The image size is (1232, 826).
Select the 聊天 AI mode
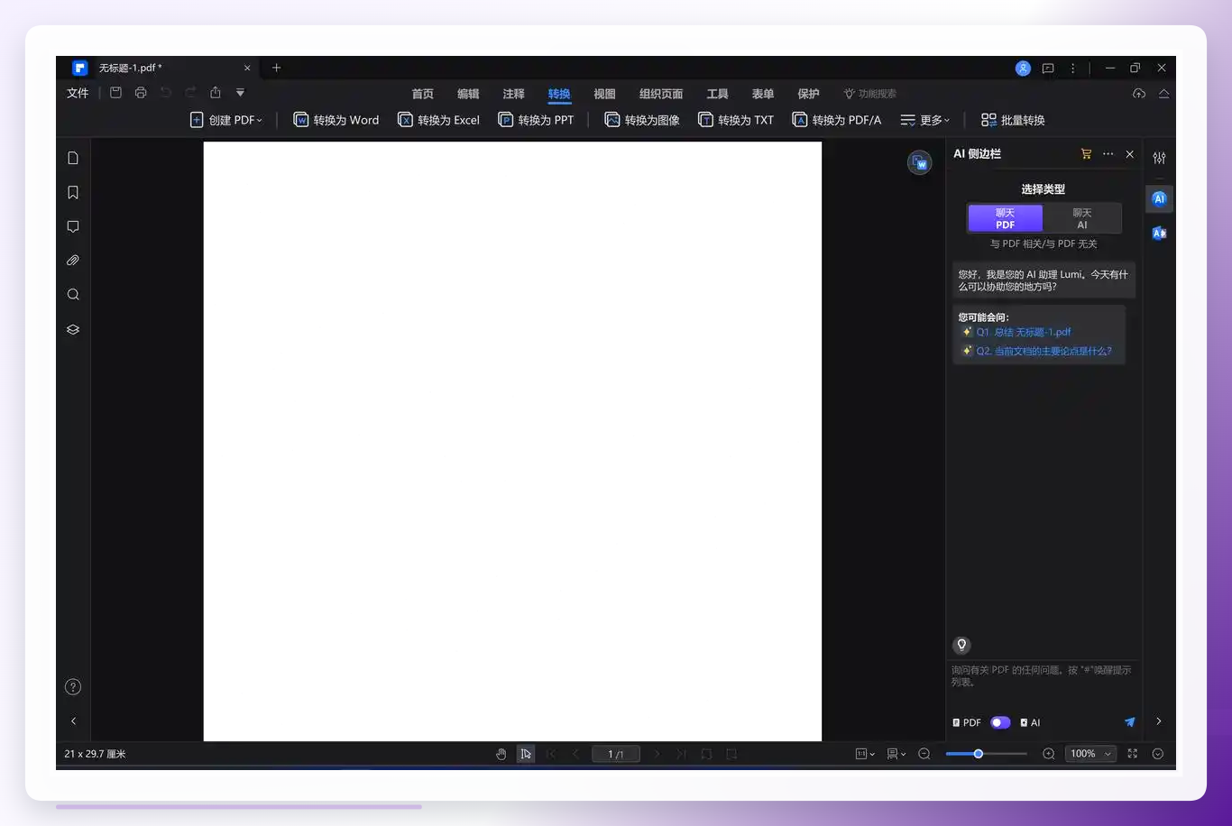point(1081,218)
